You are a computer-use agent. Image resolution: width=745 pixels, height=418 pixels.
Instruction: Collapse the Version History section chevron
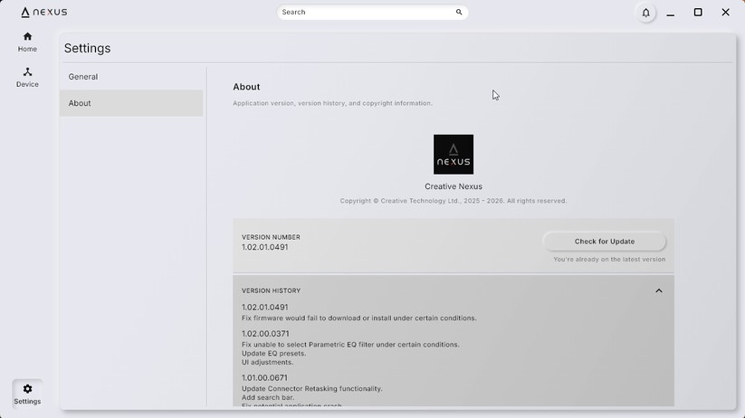pos(658,290)
